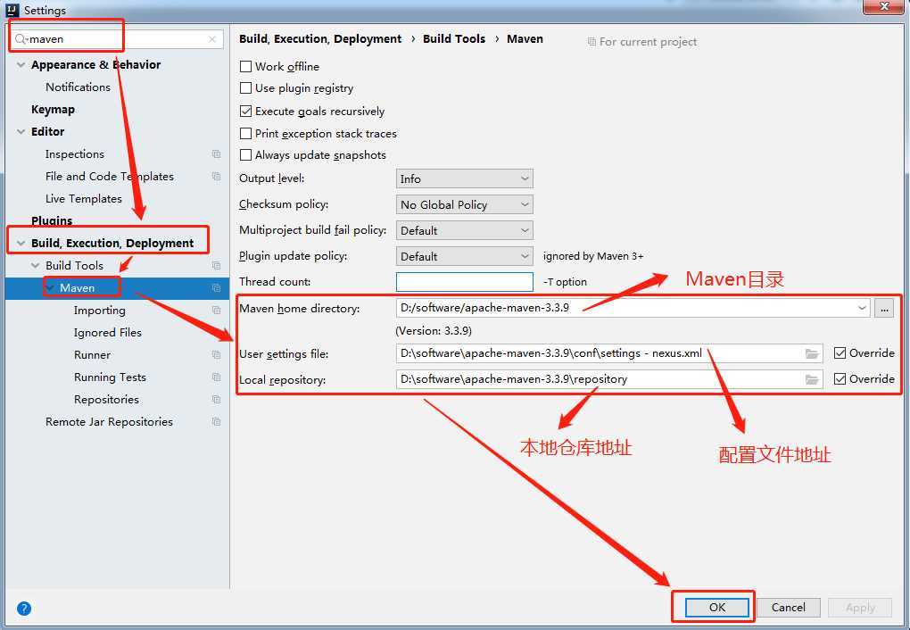
Task: Open the Maven home directory dropdown arrow
Action: [862, 308]
